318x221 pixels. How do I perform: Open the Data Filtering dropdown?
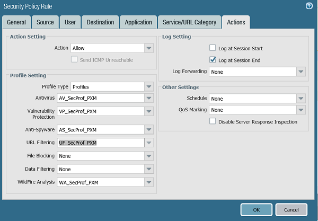[x=149, y=169]
